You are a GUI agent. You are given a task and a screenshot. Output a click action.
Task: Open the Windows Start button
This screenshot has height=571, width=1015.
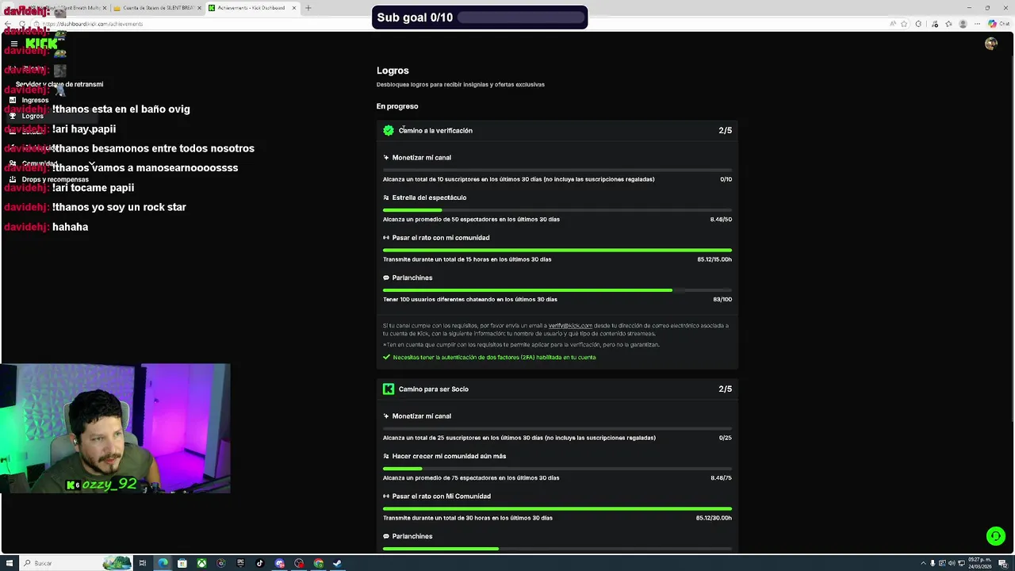10,563
